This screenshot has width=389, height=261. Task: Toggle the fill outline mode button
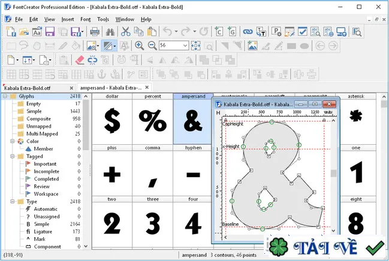pos(107,45)
